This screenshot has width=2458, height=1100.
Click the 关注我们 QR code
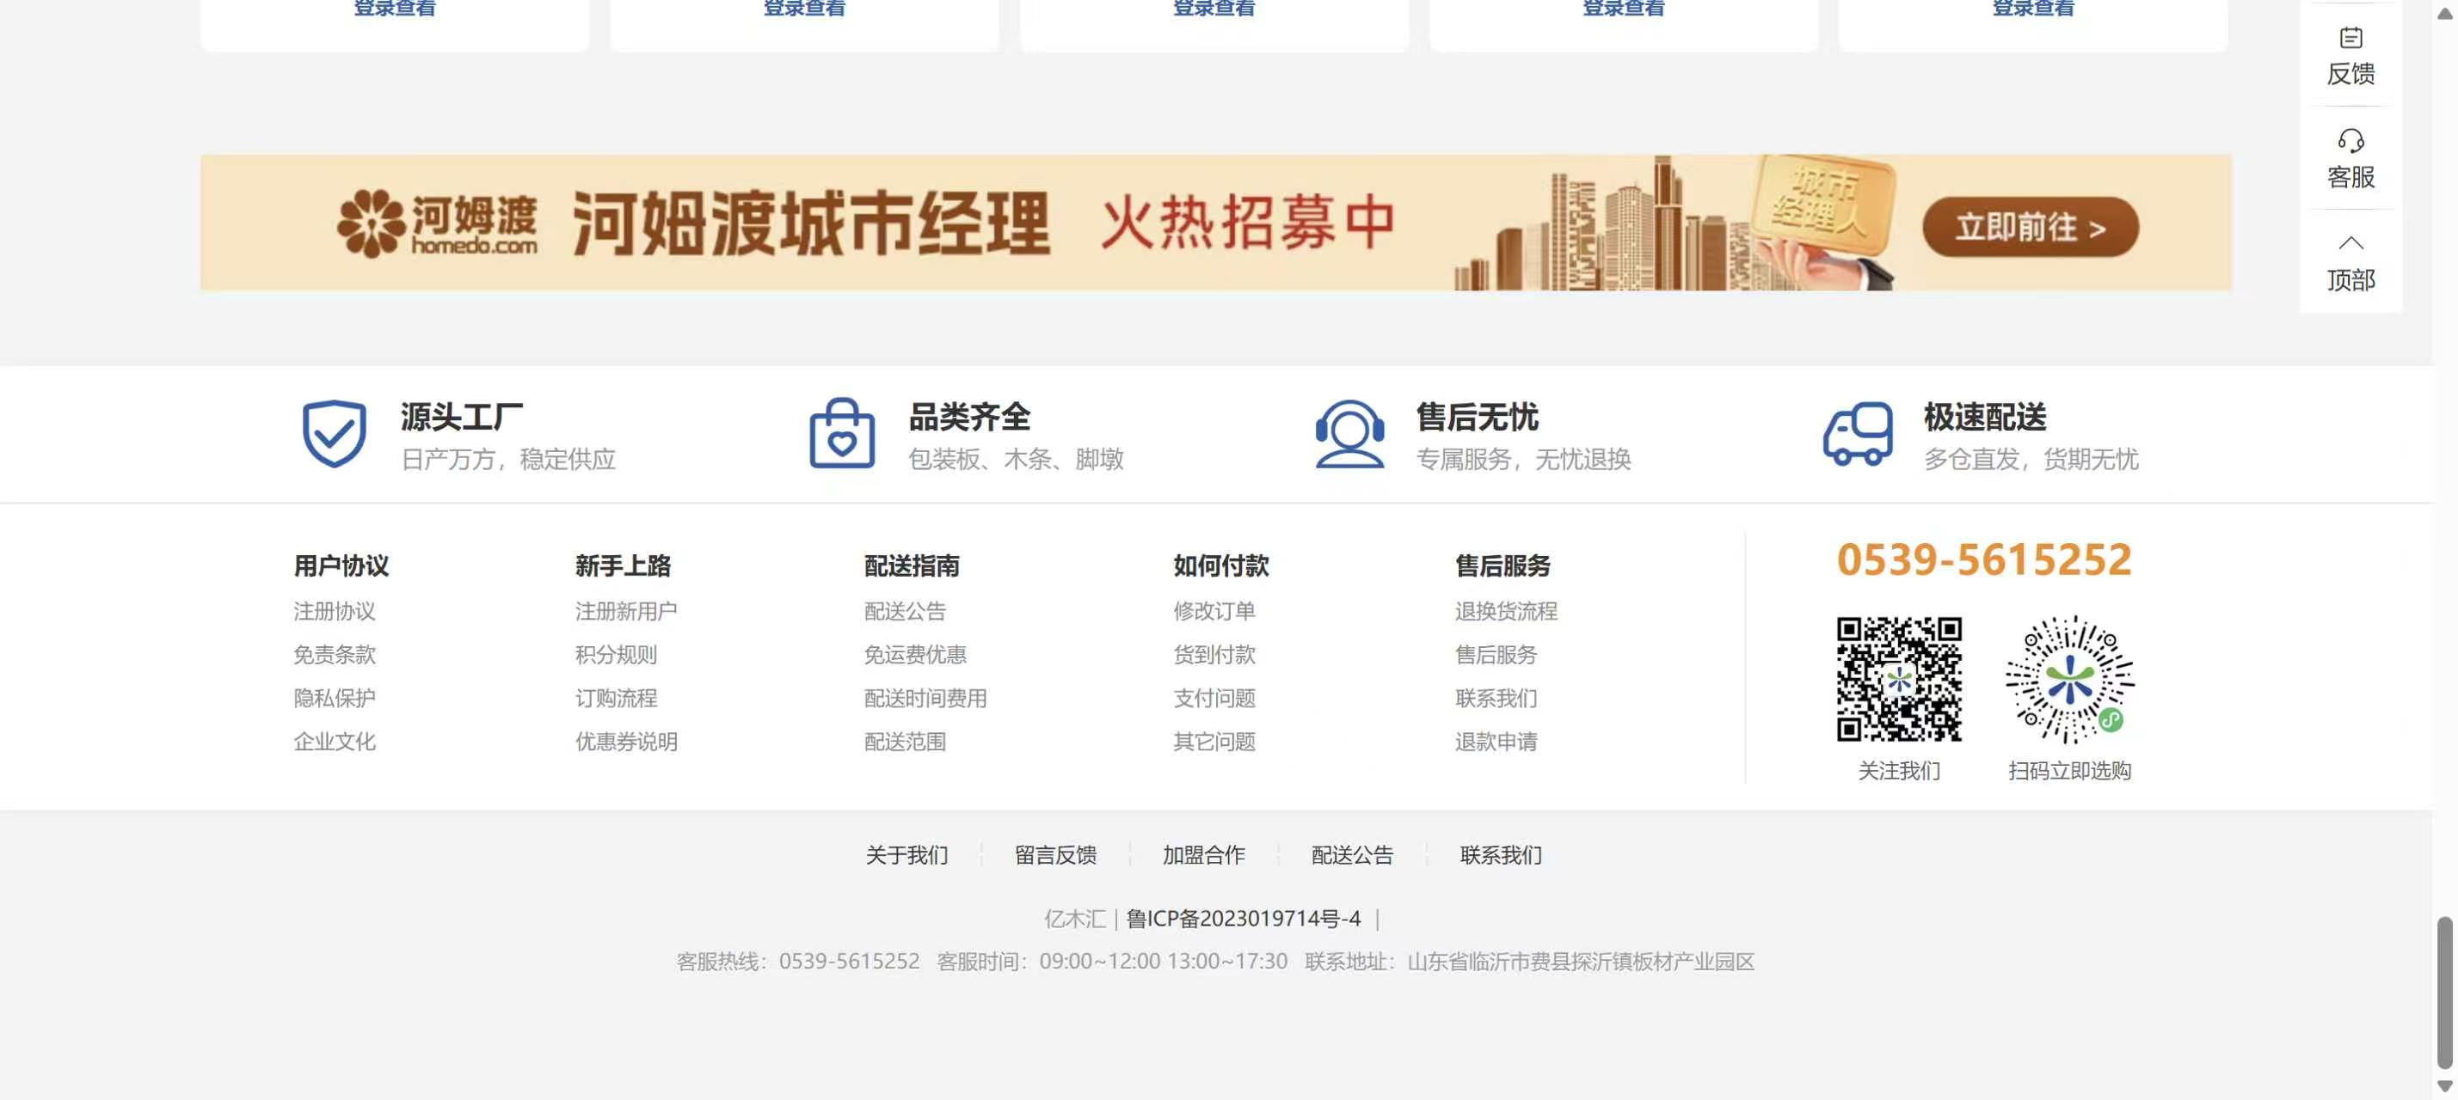1899,679
